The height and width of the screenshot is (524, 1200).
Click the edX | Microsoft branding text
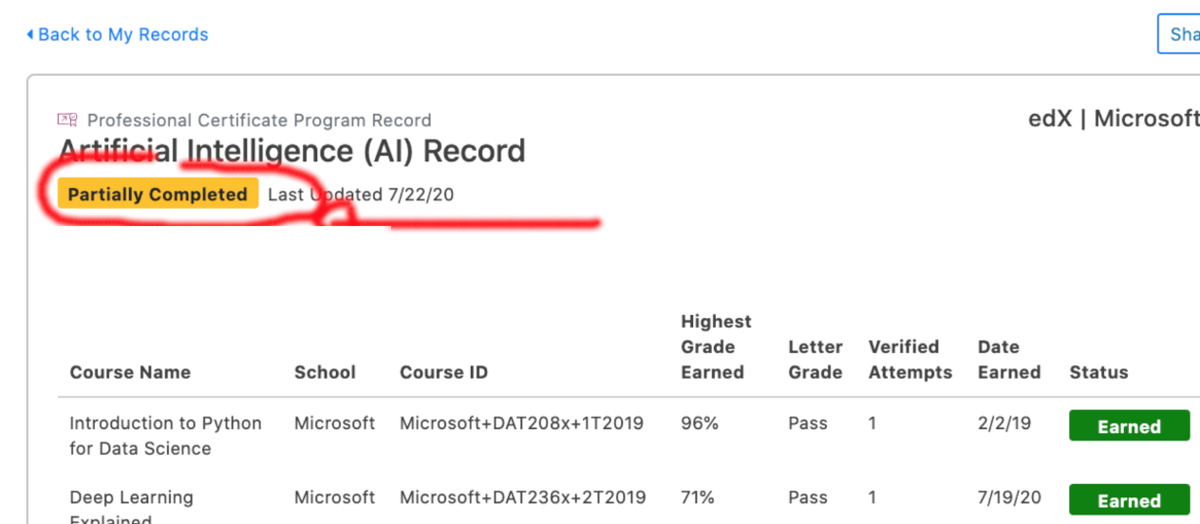(x=1114, y=119)
